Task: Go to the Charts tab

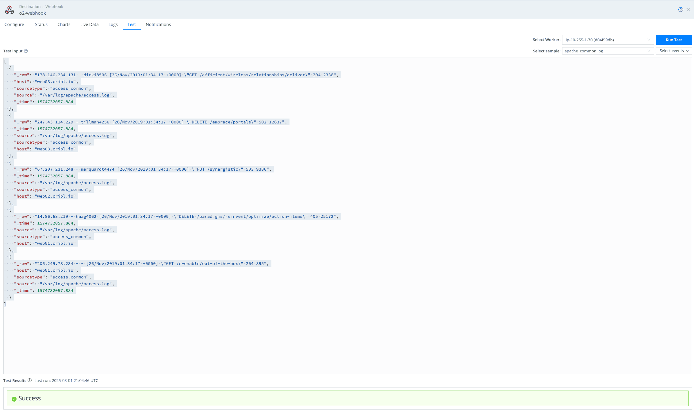Action: pyautogui.click(x=64, y=25)
